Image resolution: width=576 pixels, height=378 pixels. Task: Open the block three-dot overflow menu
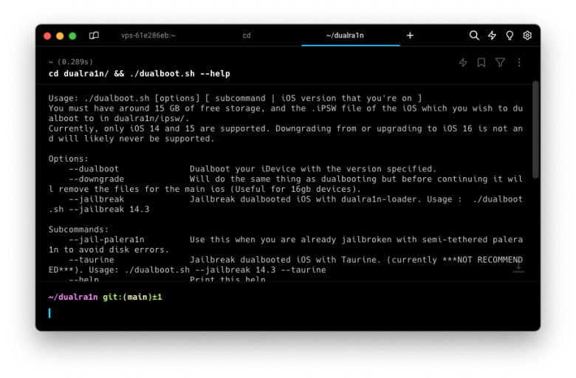(518, 63)
